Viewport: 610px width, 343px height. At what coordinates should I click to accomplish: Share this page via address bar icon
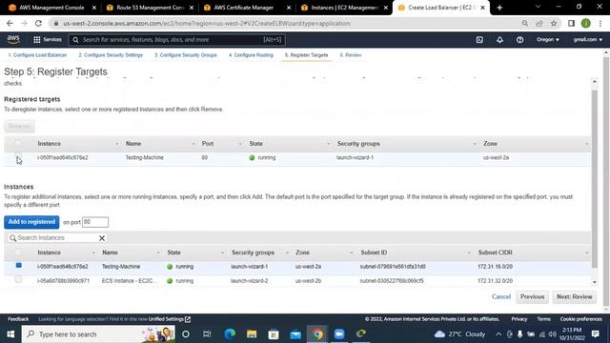(539, 23)
